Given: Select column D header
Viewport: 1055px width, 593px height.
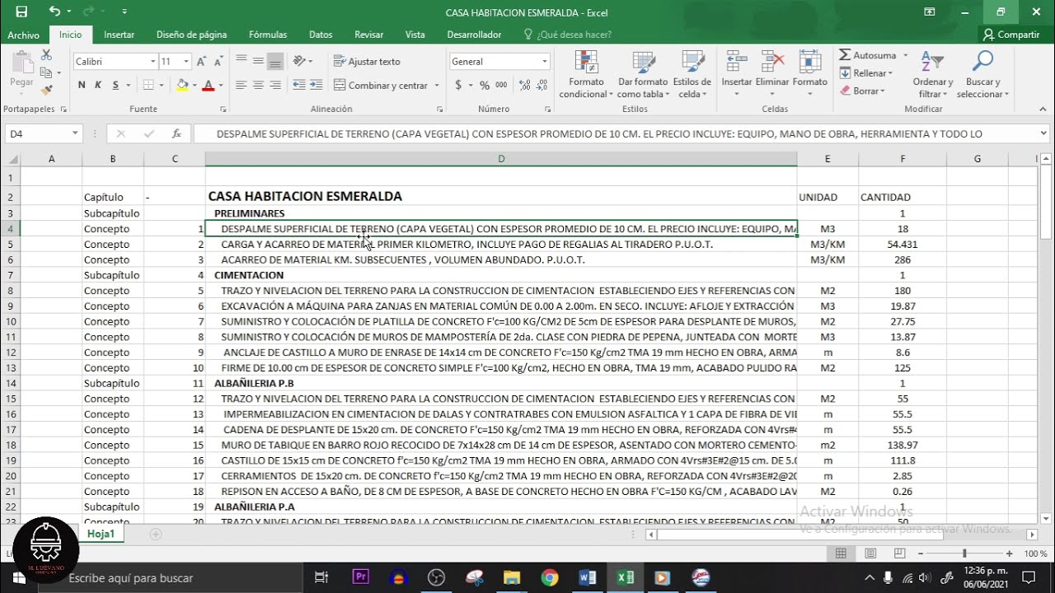Looking at the screenshot, I should 501,159.
